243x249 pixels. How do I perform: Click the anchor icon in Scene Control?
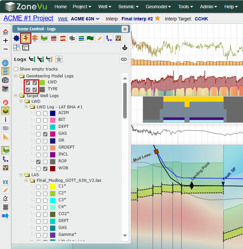(125, 47)
